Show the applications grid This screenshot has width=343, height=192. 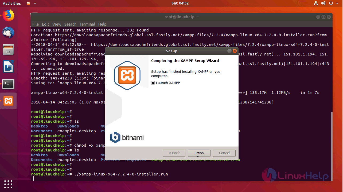pos(8,184)
